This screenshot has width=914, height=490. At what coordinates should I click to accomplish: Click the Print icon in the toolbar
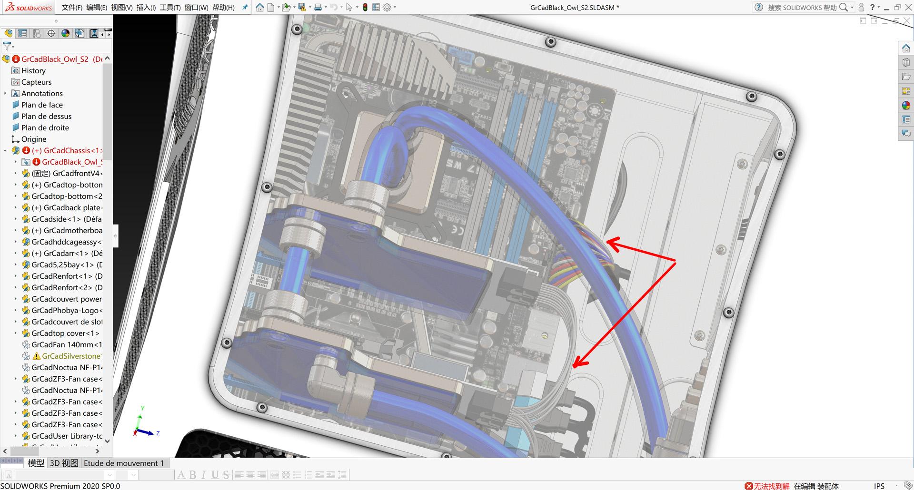click(318, 7)
